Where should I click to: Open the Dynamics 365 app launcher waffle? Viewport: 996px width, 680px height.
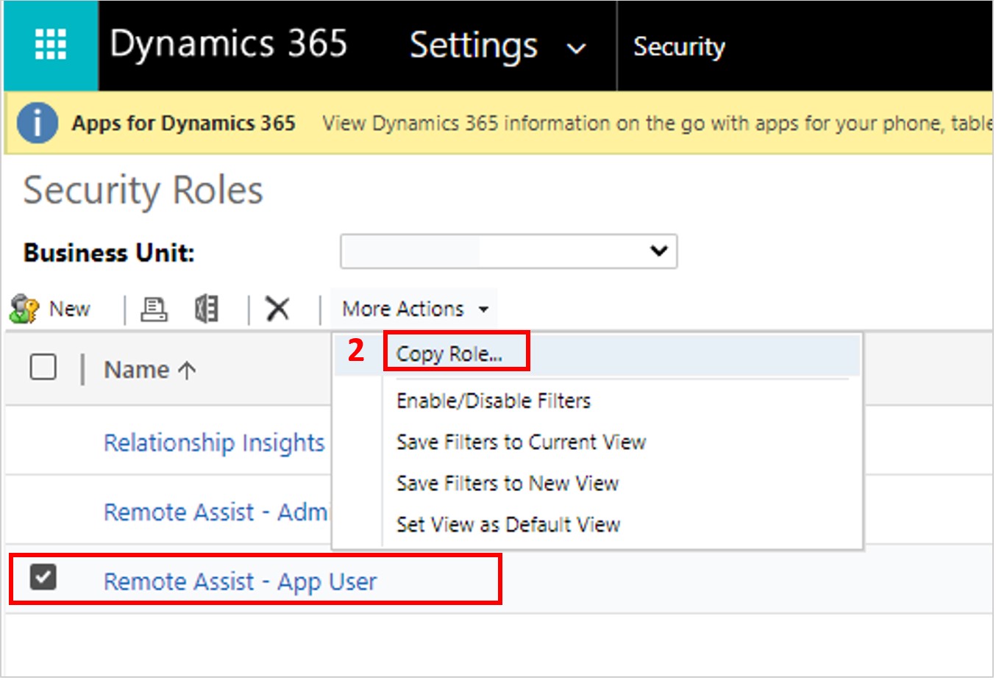[x=51, y=45]
